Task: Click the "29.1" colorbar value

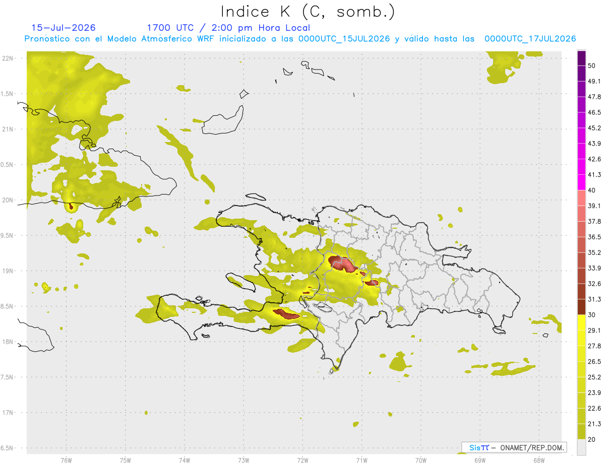Action: click(595, 330)
